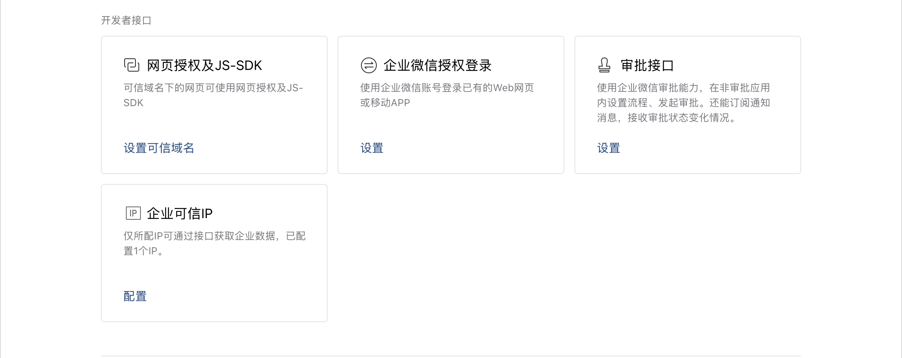
Task: Open 设置 link under 审批接口
Action: click(609, 148)
